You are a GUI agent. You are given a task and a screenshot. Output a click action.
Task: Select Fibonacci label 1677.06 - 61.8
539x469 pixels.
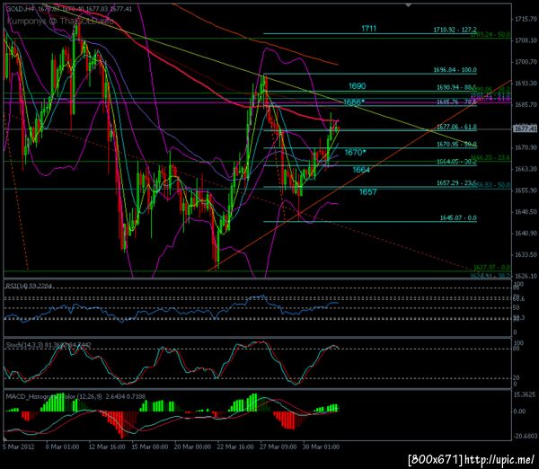click(x=456, y=127)
